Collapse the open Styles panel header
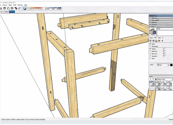Viewport: 173px width, 125px height. coord(161,27)
